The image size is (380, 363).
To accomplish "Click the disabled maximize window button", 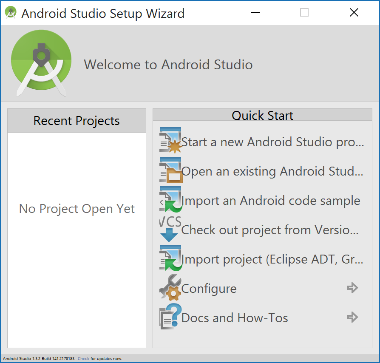I will (304, 12).
